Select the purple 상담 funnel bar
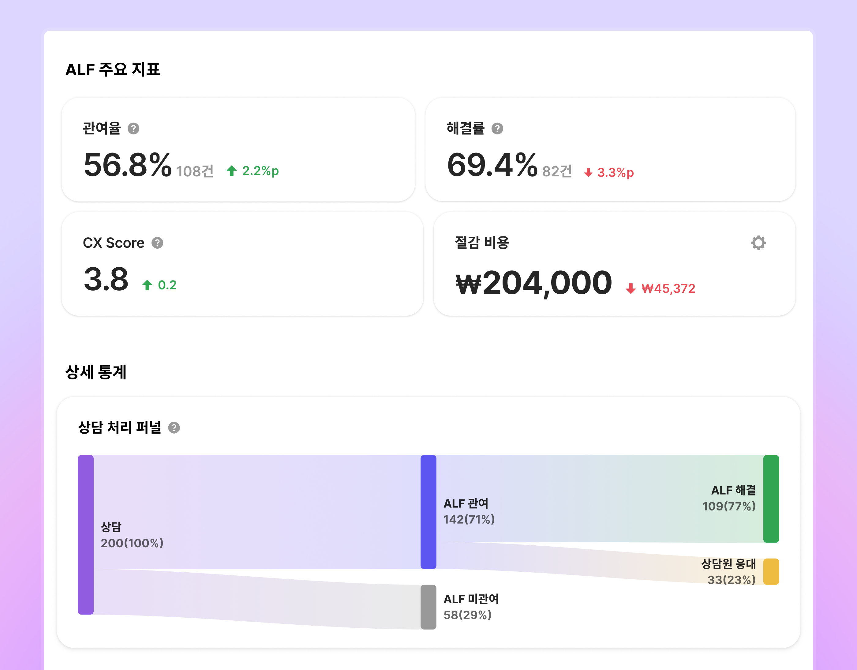The height and width of the screenshot is (670, 857). click(x=85, y=534)
